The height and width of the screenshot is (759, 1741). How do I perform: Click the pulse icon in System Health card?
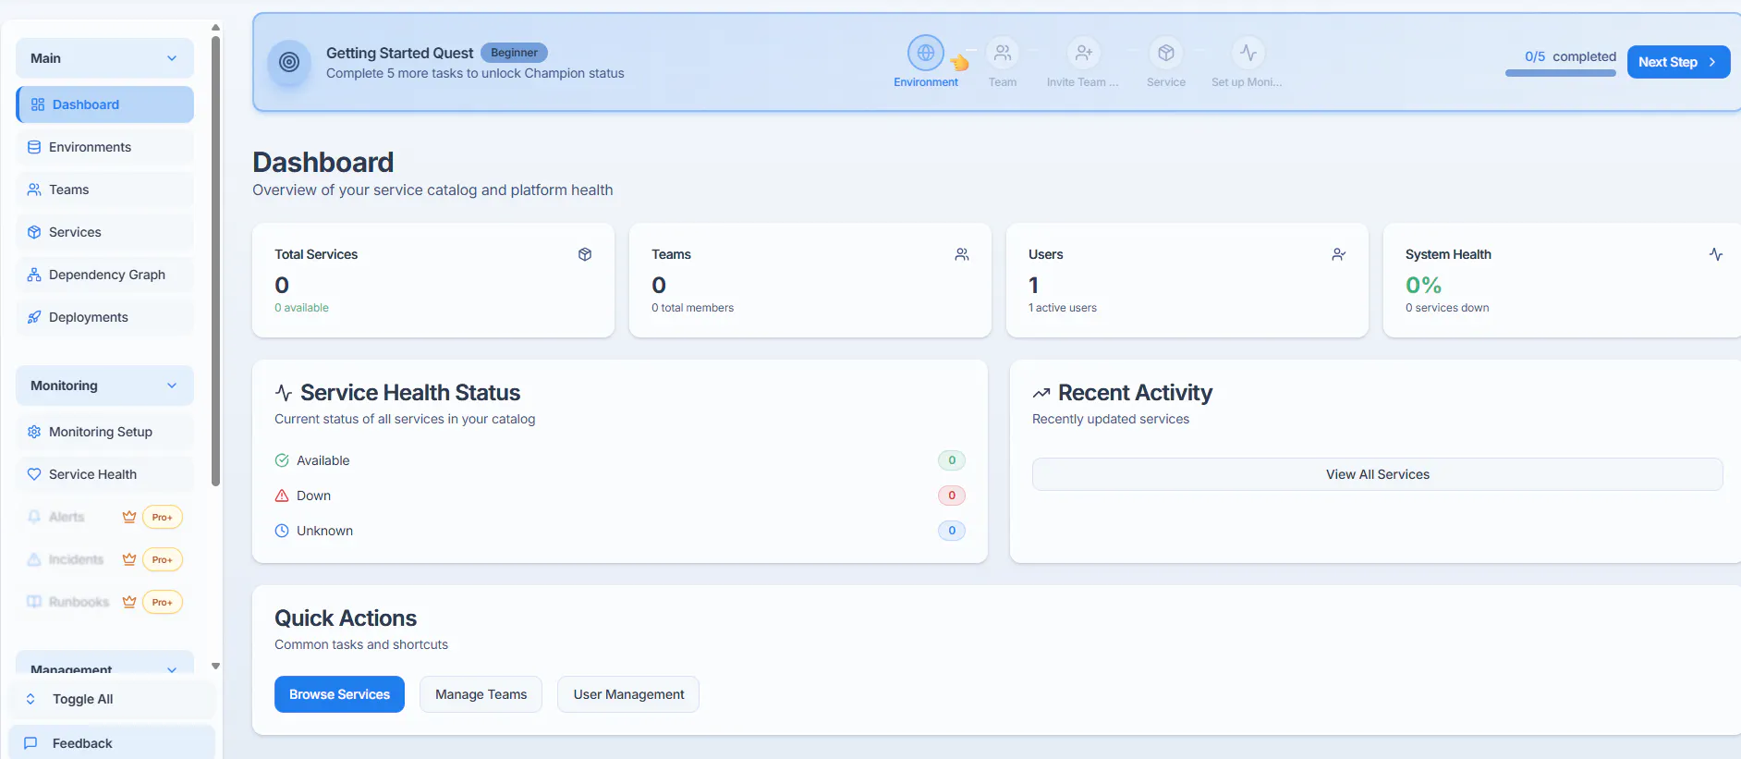[1716, 254]
